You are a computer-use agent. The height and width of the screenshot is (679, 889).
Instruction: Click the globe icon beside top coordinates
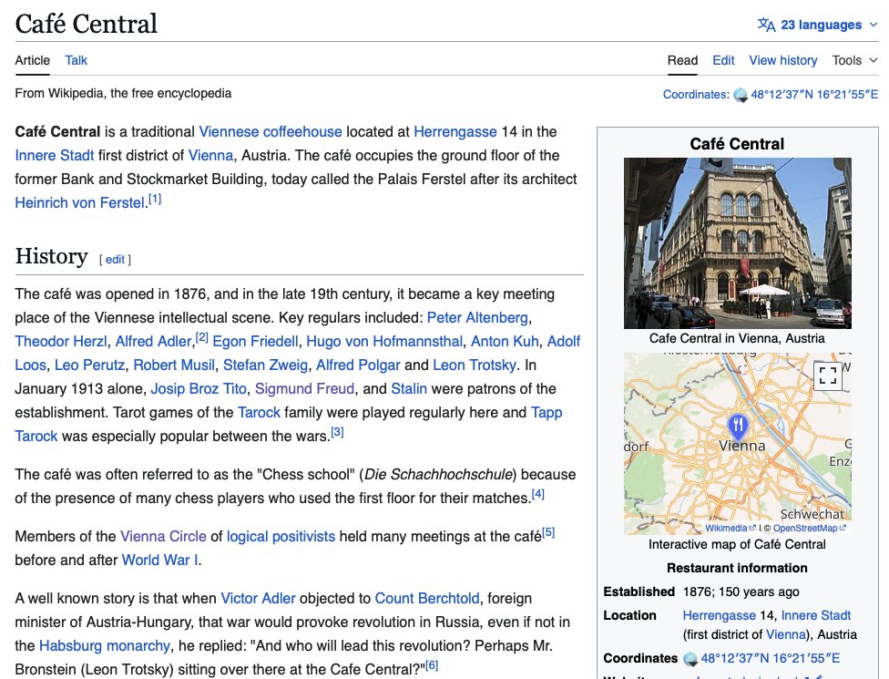[x=740, y=95]
